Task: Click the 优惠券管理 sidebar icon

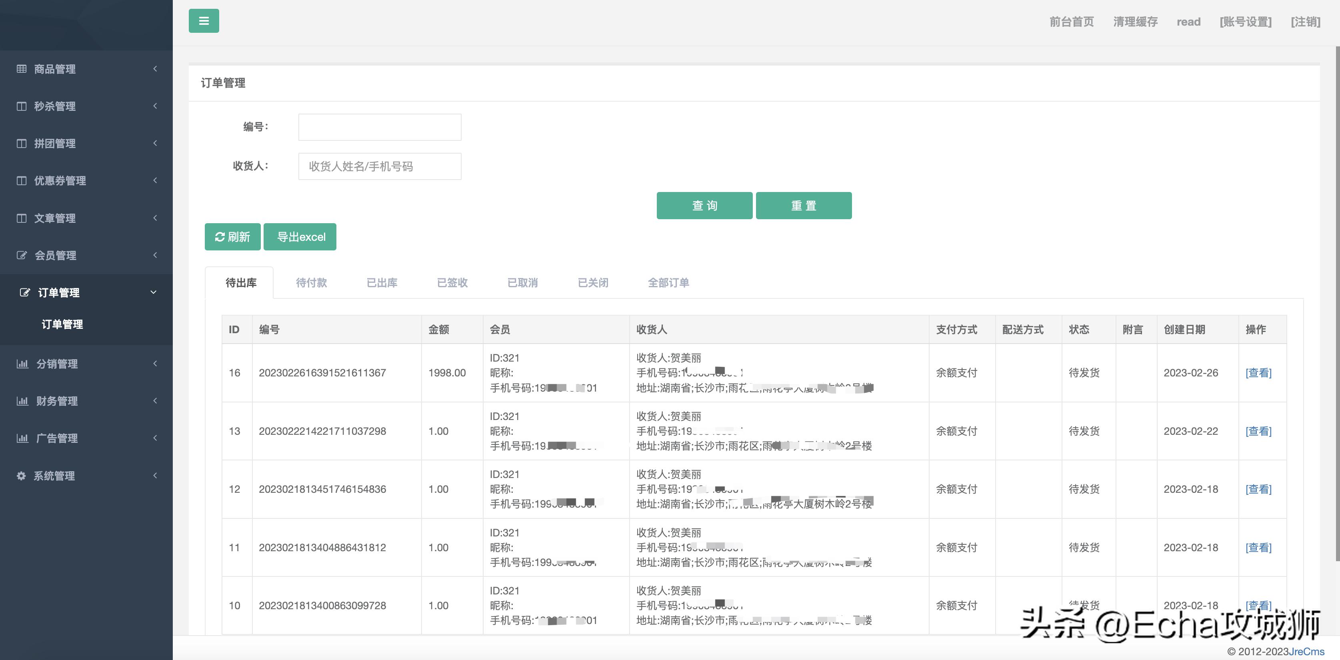Action: (21, 180)
